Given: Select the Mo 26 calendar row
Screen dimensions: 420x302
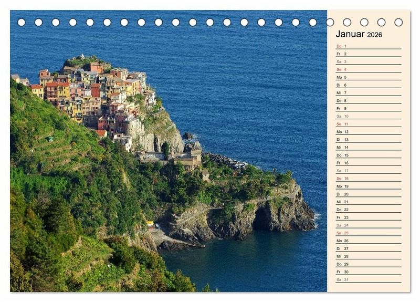Looking at the screenshot, I should pyautogui.click(x=369, y=241).
